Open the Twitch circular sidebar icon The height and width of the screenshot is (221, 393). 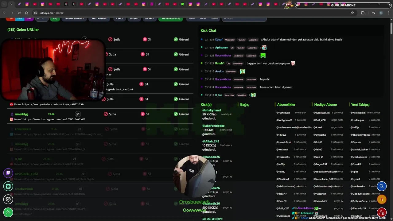tap(8, 173)
